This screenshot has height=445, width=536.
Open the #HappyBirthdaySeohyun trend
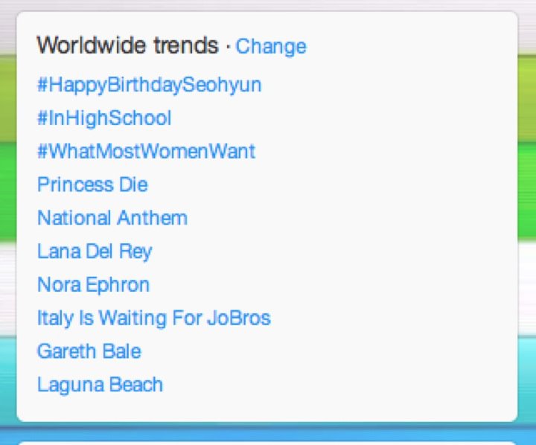point(150,85)
